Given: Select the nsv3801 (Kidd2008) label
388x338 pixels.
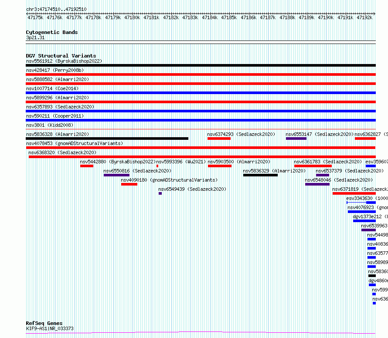Looking at the screenshot, I should 50,125.
